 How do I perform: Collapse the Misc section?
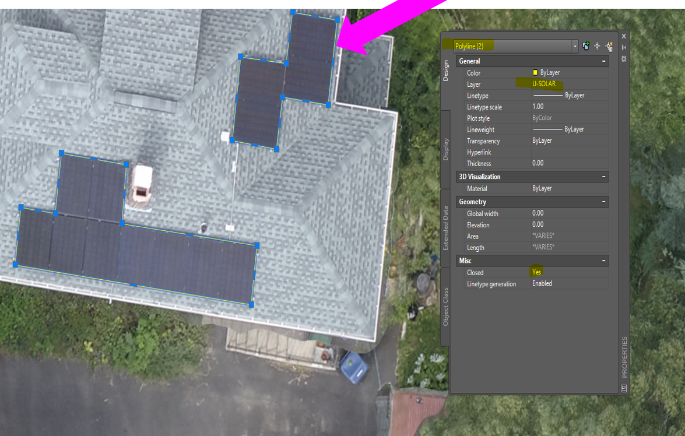tap(604, 261)
